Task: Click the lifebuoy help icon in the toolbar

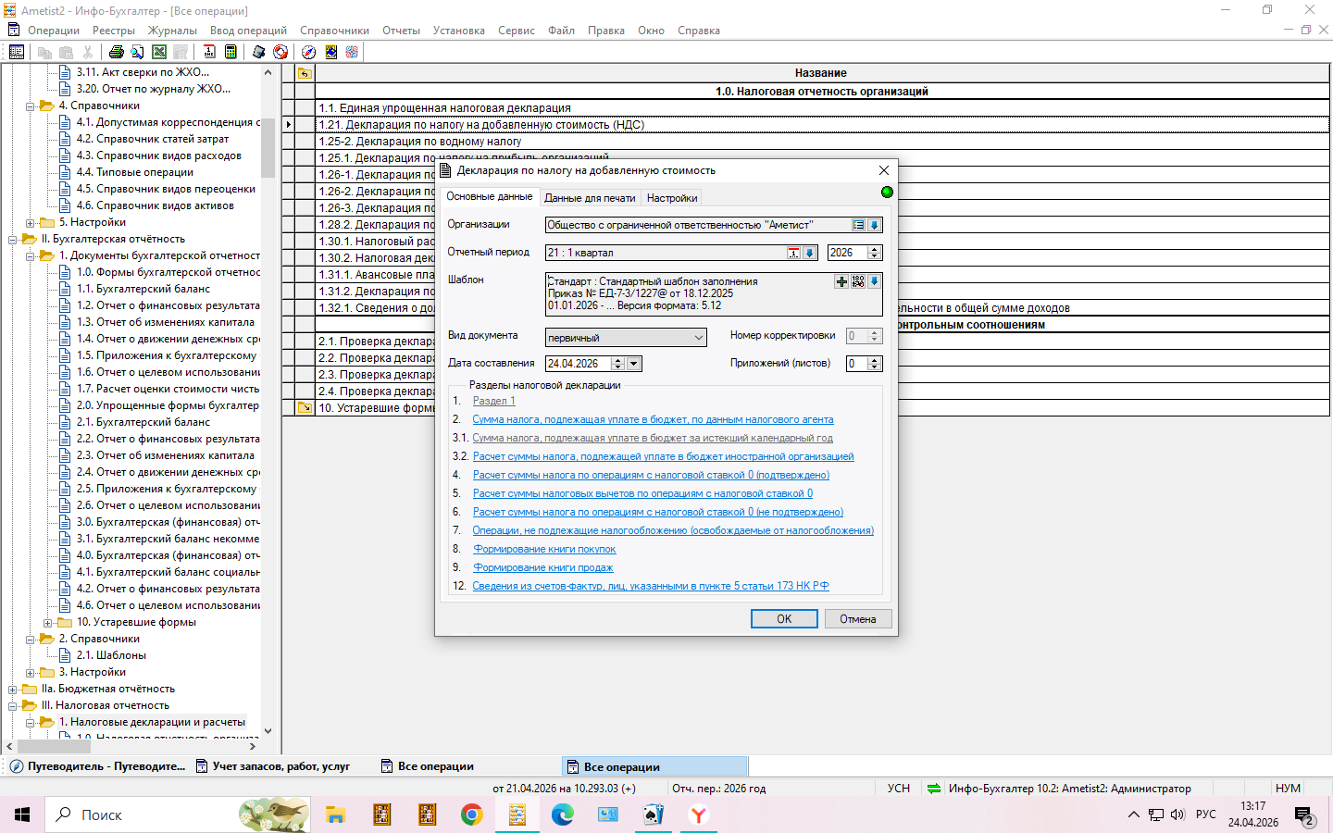Action: 280,52
